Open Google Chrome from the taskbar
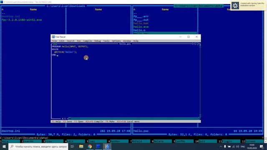The height and width of the screenshot is (150, 267). (x=90, y=147)
